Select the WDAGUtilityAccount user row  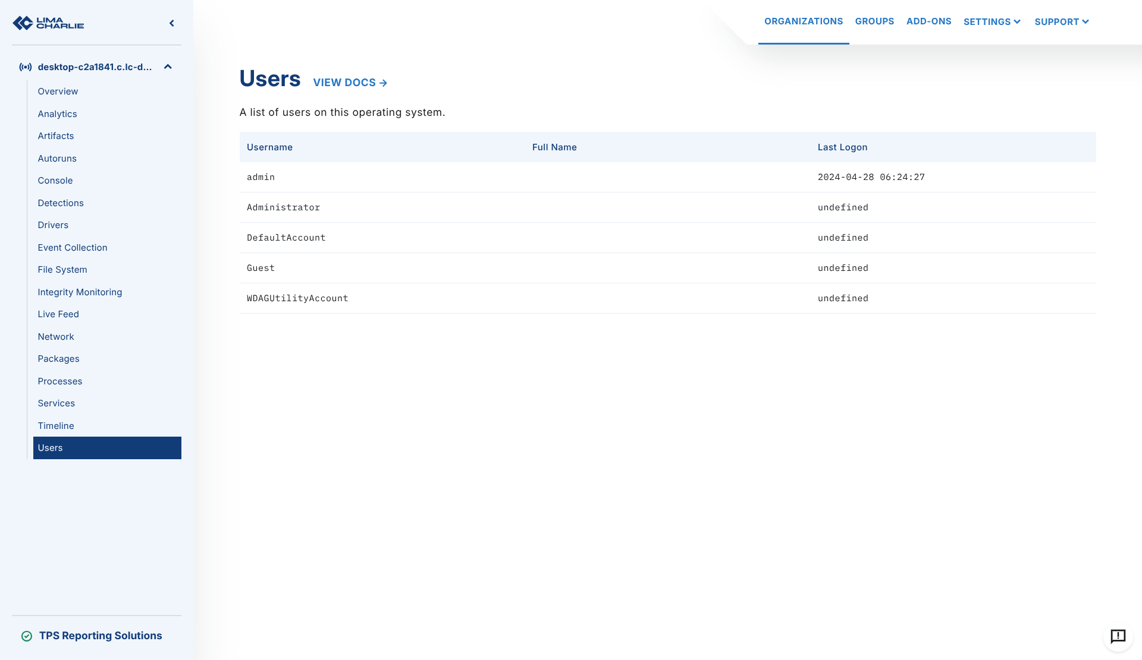point(297,298)
